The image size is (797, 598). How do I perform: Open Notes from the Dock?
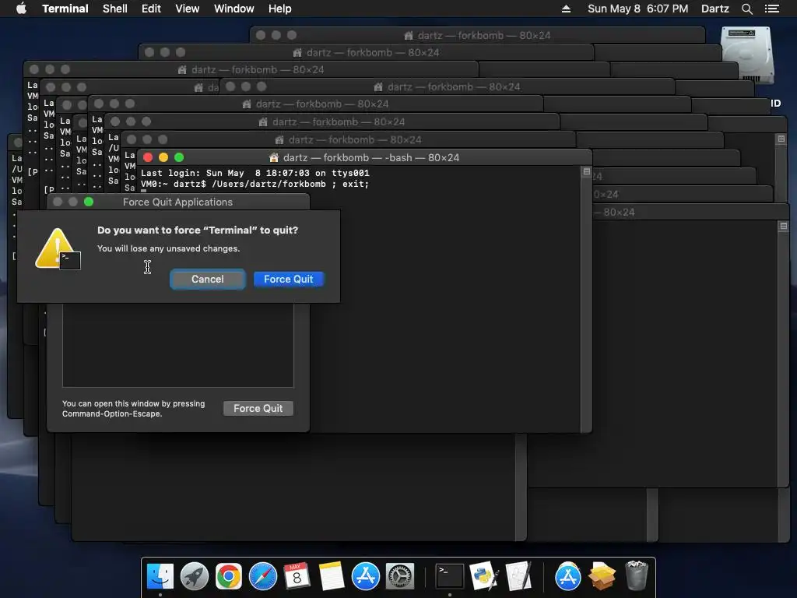click(x=332, y=577)
